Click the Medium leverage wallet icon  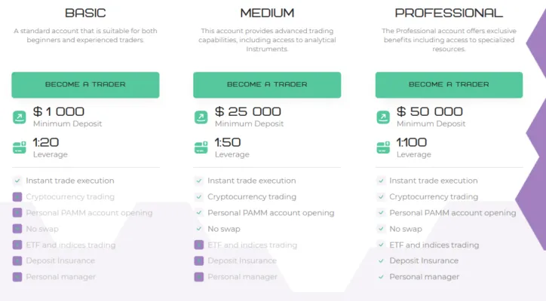coord(201,147)
